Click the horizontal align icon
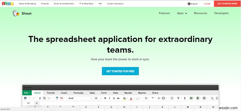The width and height of the screenshot is (241, 111). coord(146,98)
